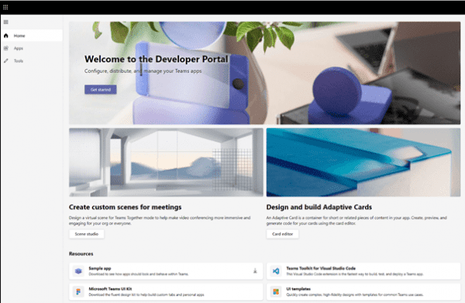
Task: Click the Create custom scenes for meetings heading
Action: [125, 207]
